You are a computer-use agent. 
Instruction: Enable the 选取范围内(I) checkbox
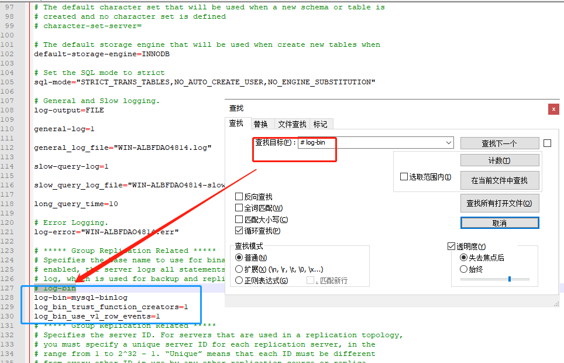(403, 177)
